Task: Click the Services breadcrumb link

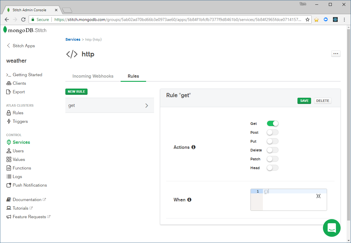Action: (x=73, y=39)
